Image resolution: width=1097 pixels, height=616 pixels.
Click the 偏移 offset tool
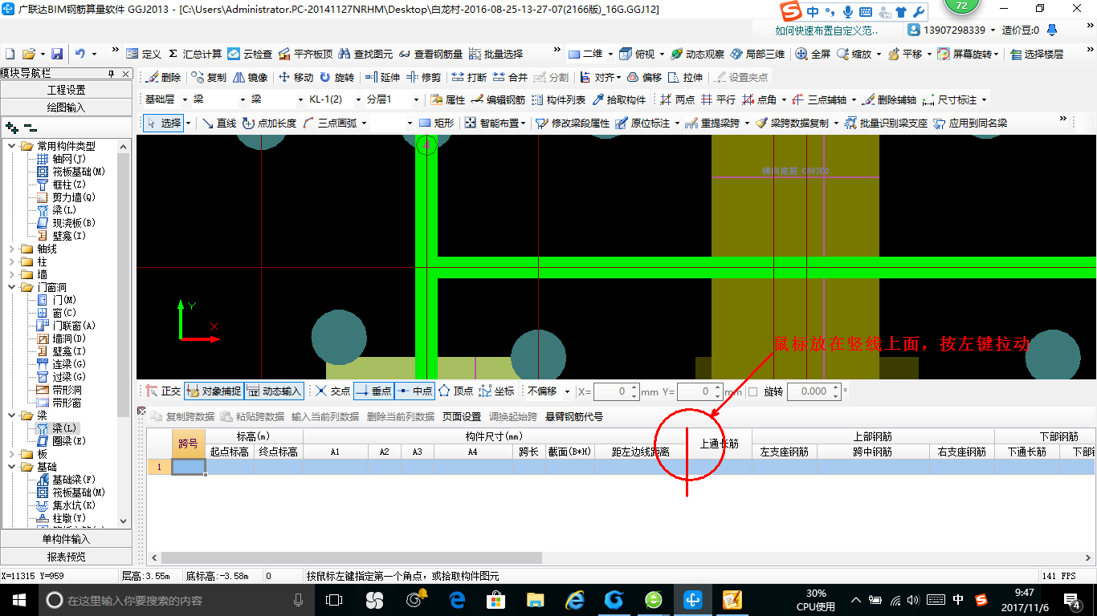644,77
